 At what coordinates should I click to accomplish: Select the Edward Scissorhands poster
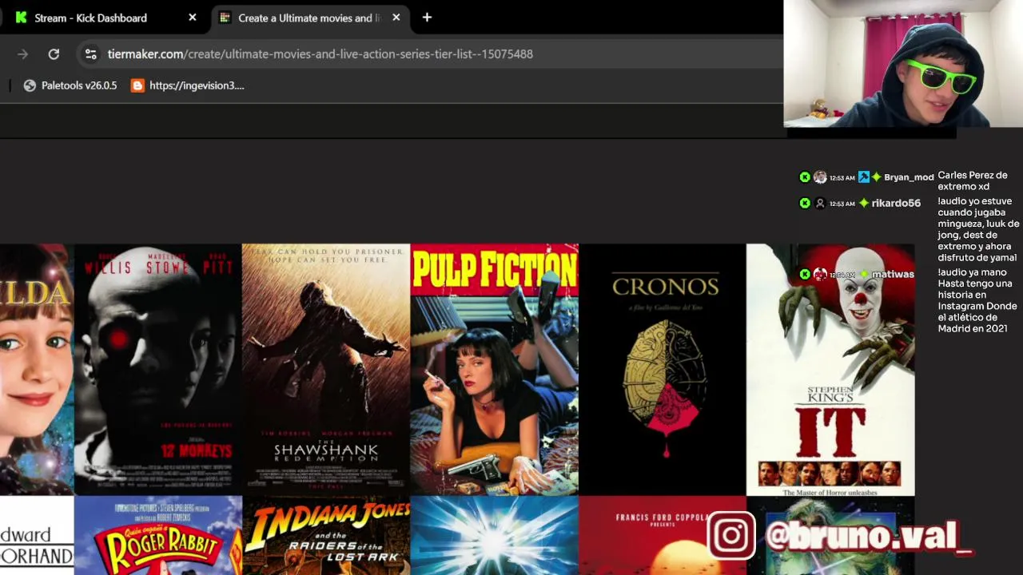(x=37, y=536)
